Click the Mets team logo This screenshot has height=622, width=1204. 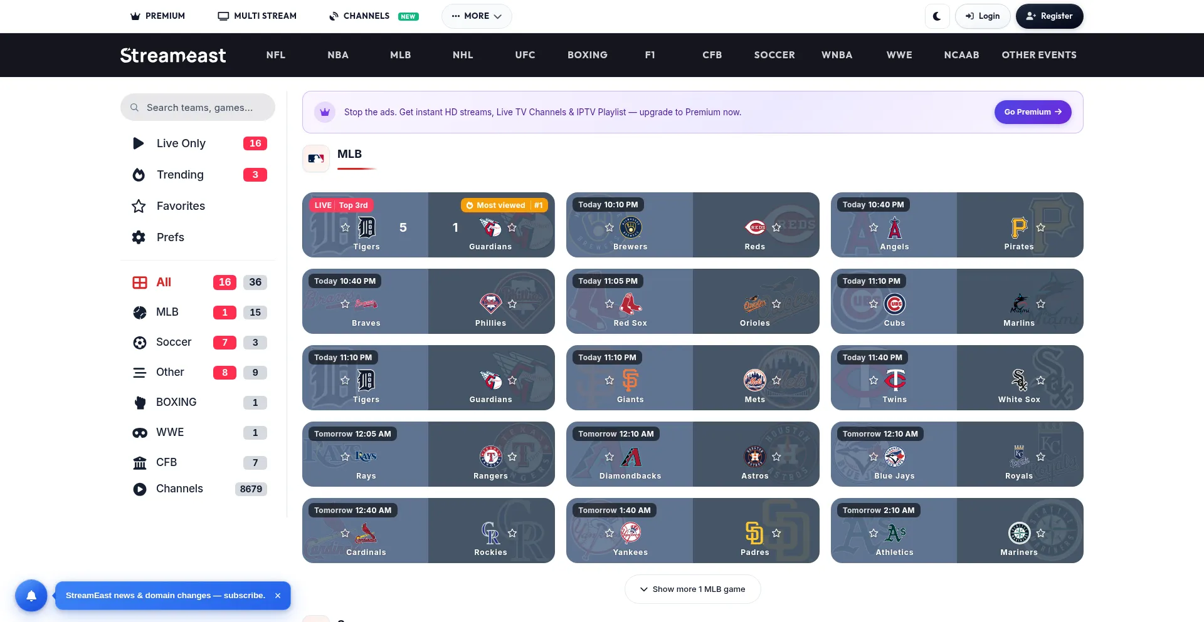tap(755, 380)
